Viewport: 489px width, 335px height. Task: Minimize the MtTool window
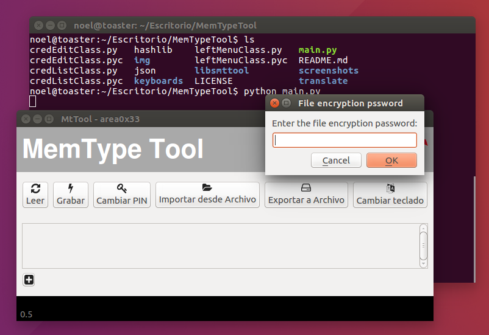tap(37, 119)
